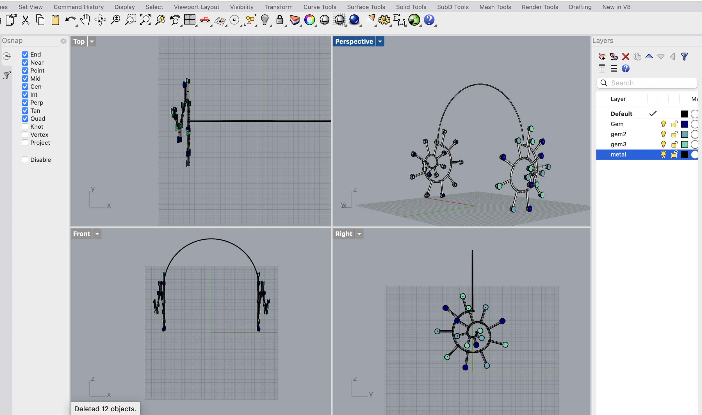Click the Zoom Dynamic magnifier icon
Image resolution: width=702 pixels, height=415 pixels.
coord(115,20)
